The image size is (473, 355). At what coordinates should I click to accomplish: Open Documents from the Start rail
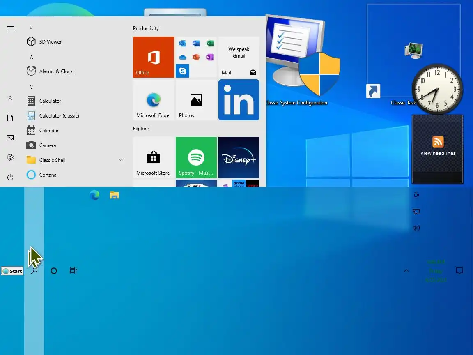click(10, 118)
